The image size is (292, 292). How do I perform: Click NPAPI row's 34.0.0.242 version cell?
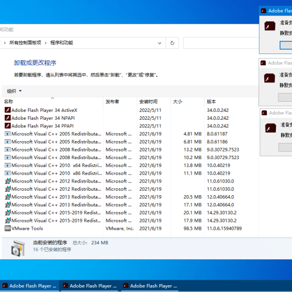(218, 118)
